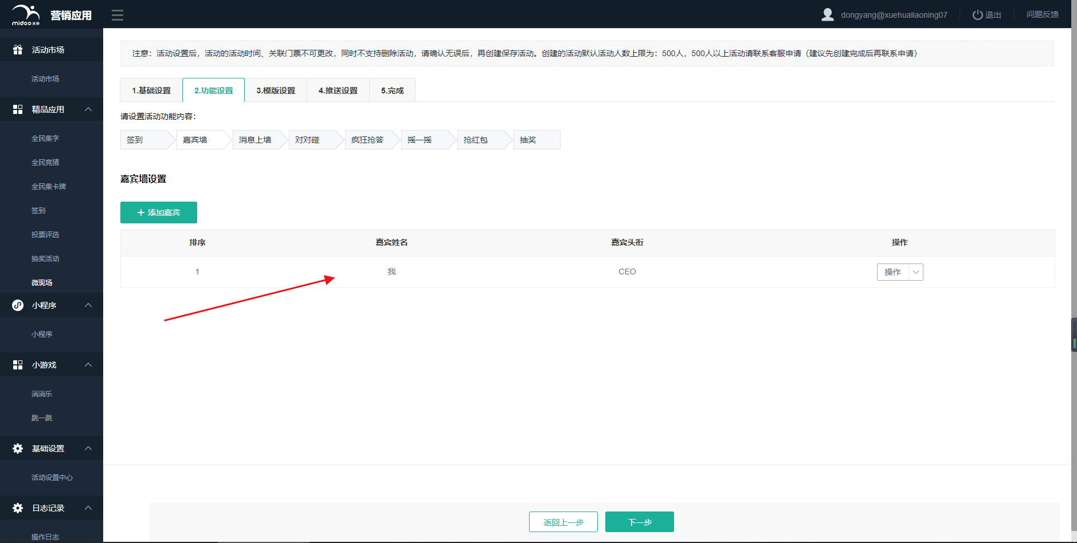The height and width of the screenshot is (543, 1077).
Task: Click the account name dongyang@xuehualiaoning07
Action: [894, 15]
